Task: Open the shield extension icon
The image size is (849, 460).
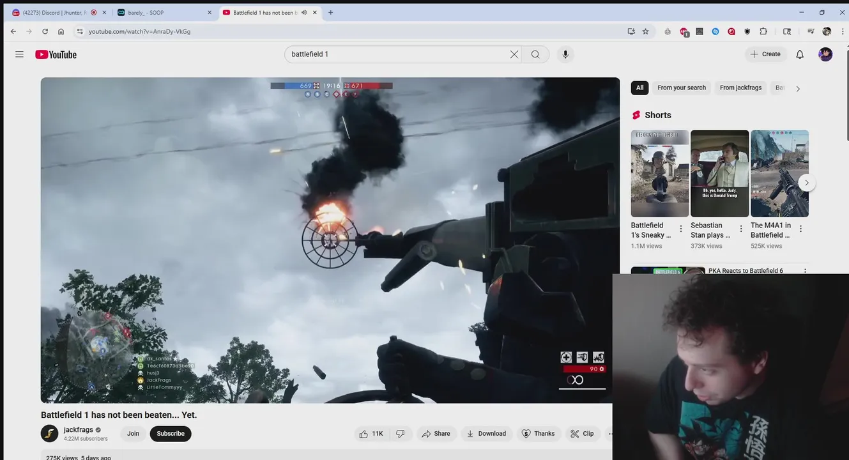Action: pos(747,31)
